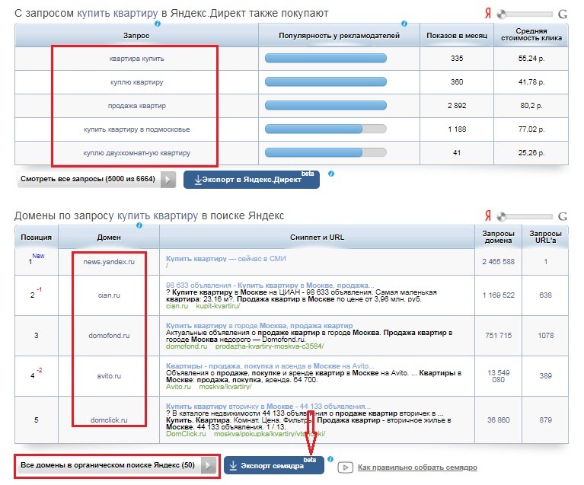The height and width of the screenshot is (485, 584).
Task: Click Google G icon in top table switcher
Action: click(563, 14)
